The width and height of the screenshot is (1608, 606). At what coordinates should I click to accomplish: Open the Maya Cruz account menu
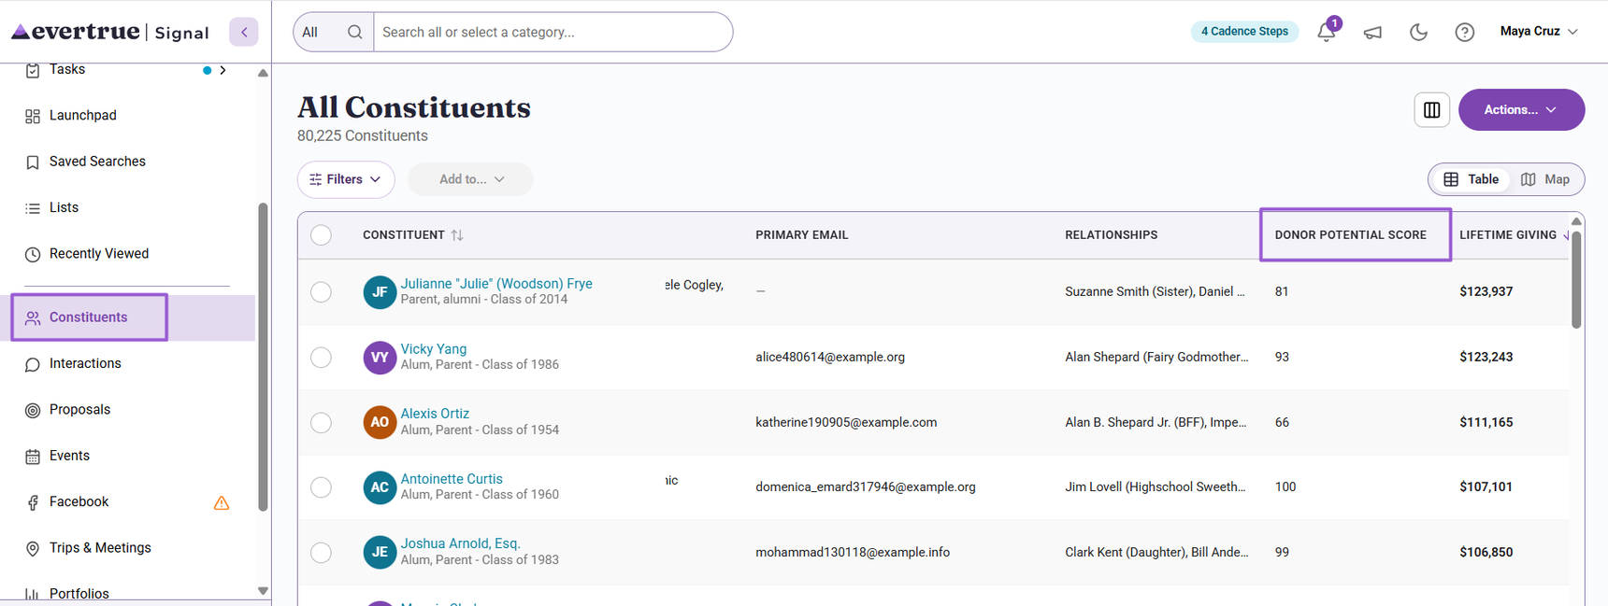click(x=1539, y=32)
